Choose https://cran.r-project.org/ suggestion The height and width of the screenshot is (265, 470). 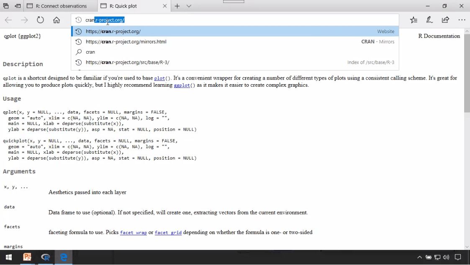click(x=235, y=31)
